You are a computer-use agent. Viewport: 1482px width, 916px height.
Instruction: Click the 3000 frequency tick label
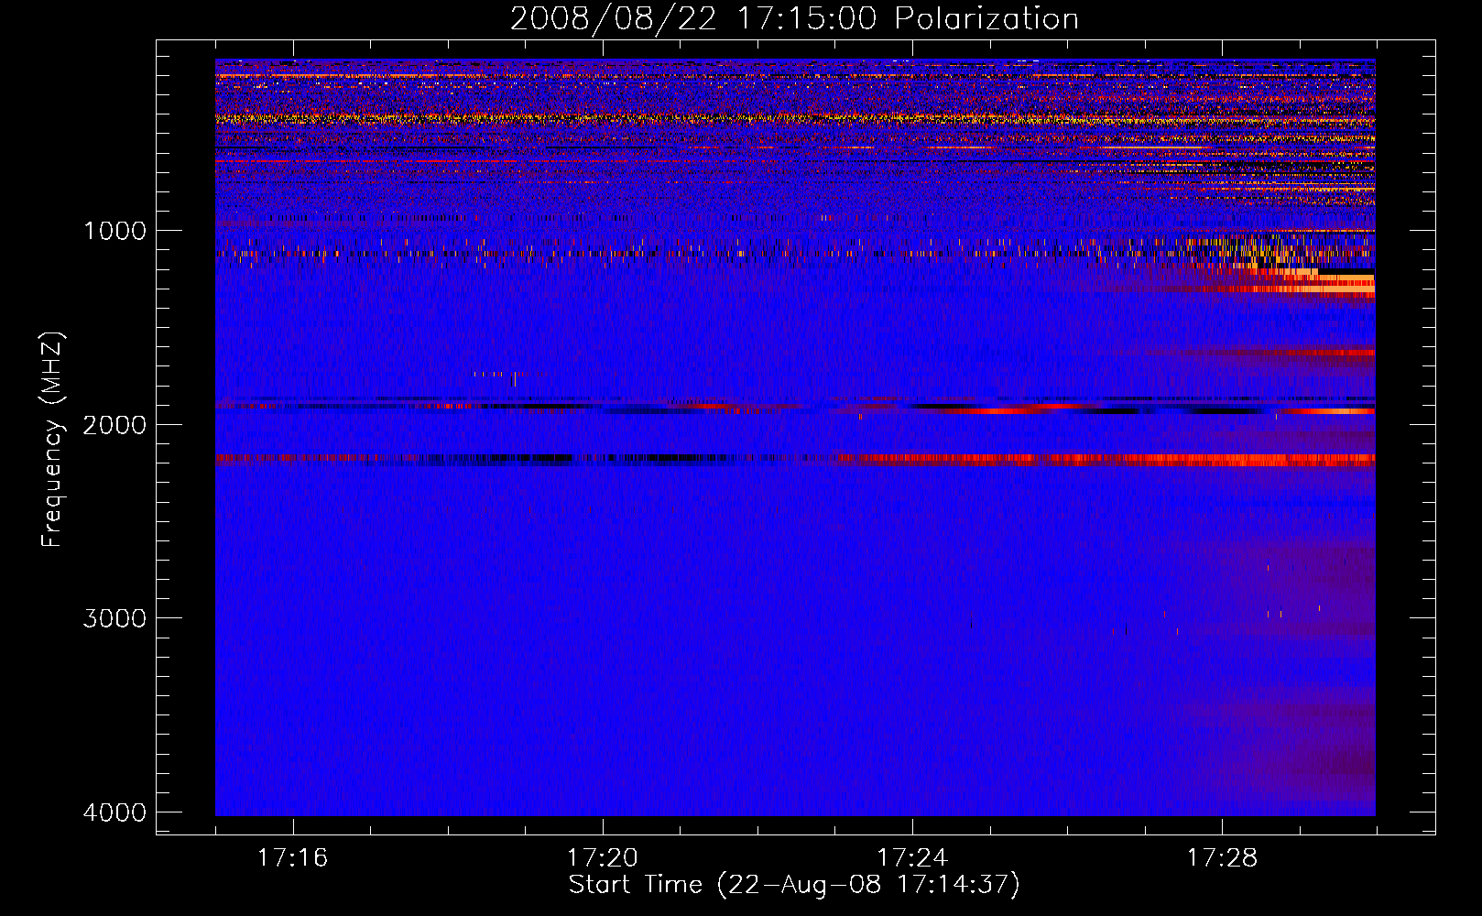(x=114, y=617)
